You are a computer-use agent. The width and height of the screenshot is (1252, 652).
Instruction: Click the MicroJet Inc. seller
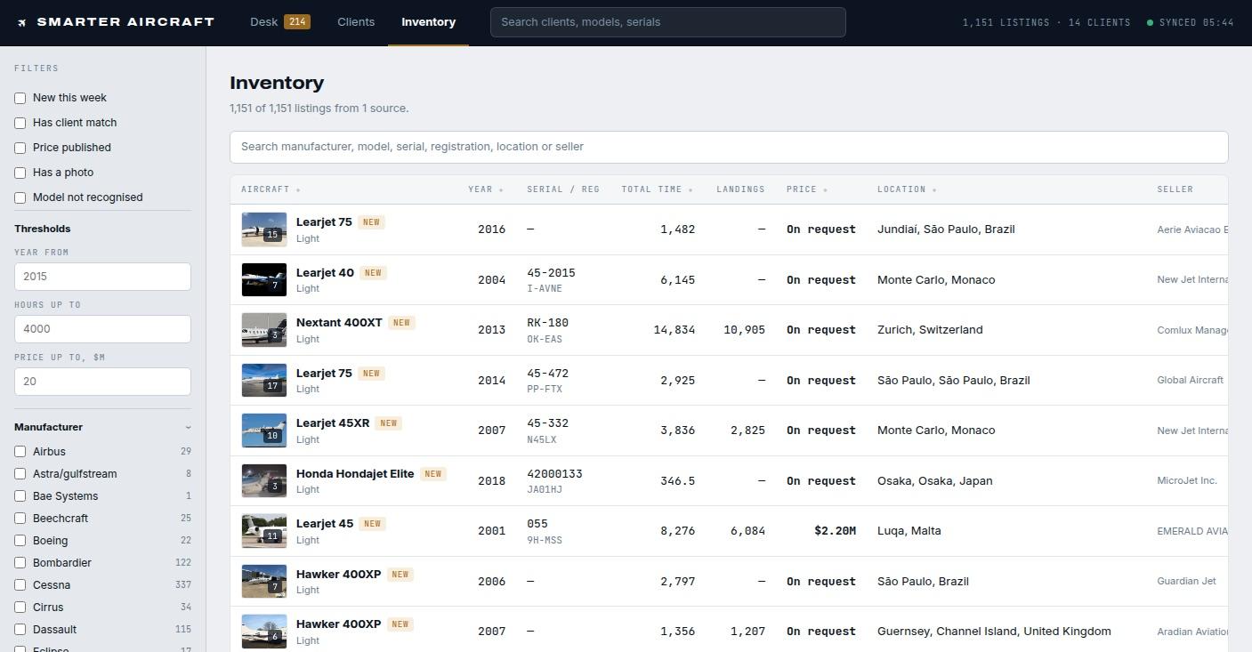[1187, 480]
